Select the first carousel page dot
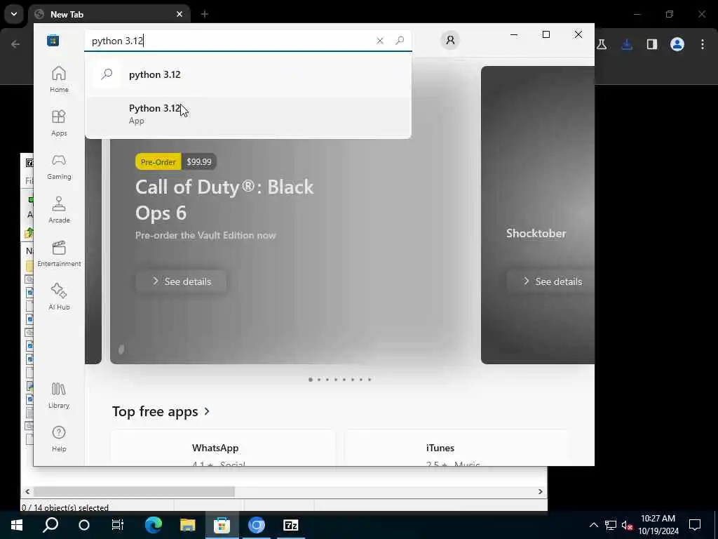The width and height of the screenshot is (718, 539). coord(311,380)
